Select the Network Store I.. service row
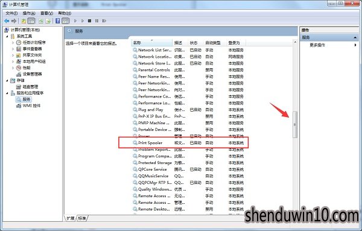This screenshot has width=362, height=231. tap(188, 63)
